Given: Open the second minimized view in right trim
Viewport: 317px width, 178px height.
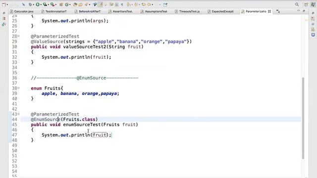Looking at the screenshot, I should point(313,19).
